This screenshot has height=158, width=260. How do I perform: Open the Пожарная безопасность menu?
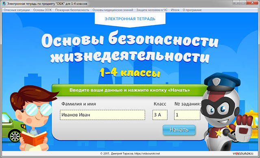tap(72, 10)
